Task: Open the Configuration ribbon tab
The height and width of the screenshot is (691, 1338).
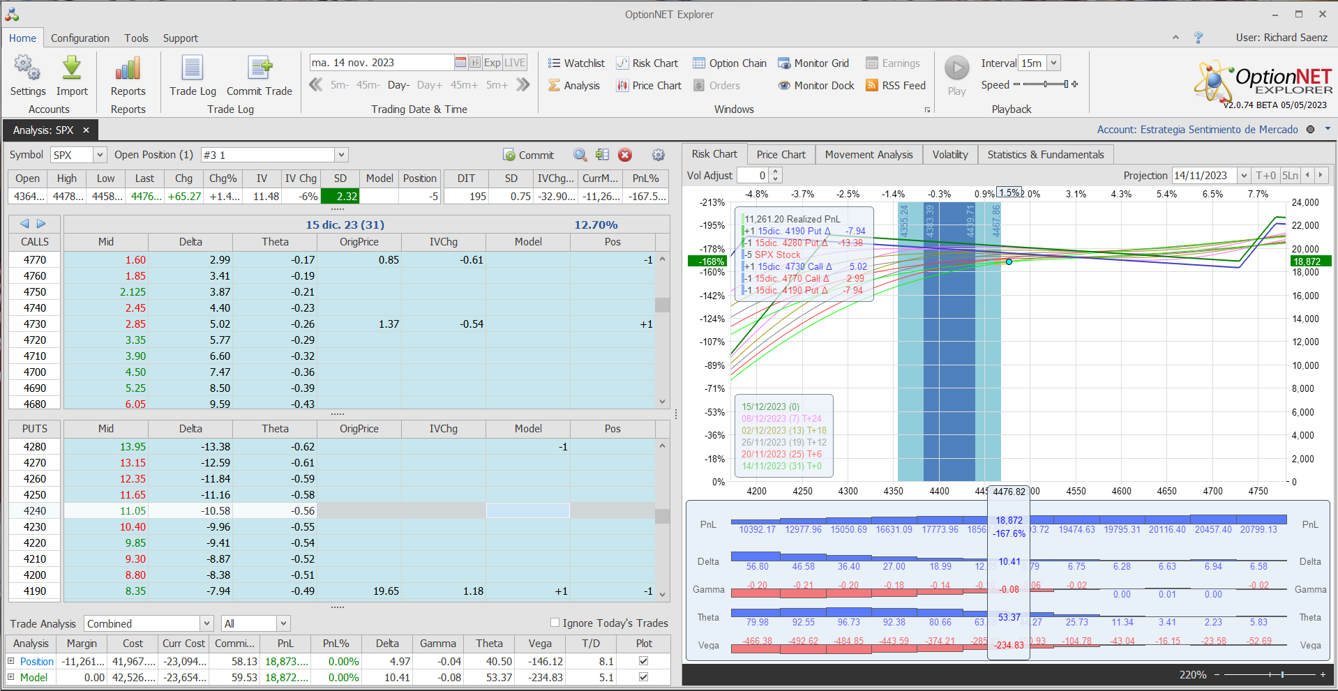Action: click(80, 38)
